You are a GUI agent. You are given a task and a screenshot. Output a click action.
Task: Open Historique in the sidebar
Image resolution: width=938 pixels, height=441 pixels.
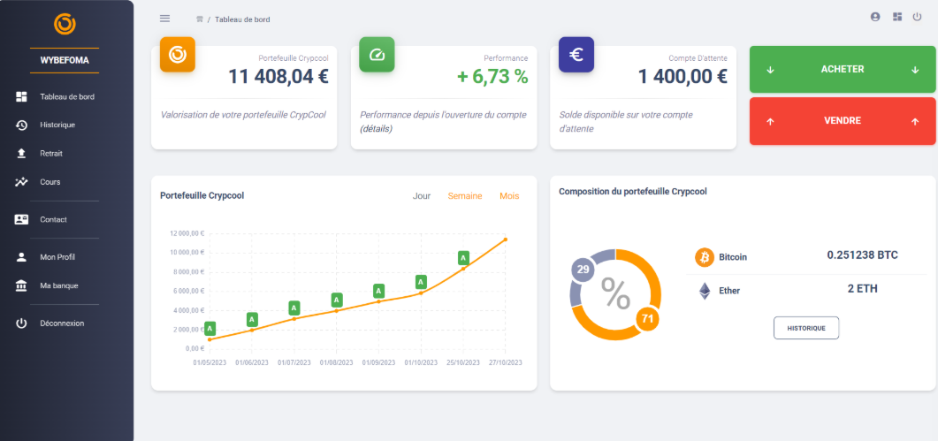[x=57, y=125]
